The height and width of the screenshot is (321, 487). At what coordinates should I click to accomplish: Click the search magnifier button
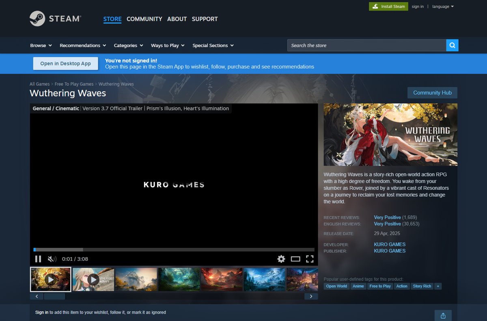click(452, 45)
